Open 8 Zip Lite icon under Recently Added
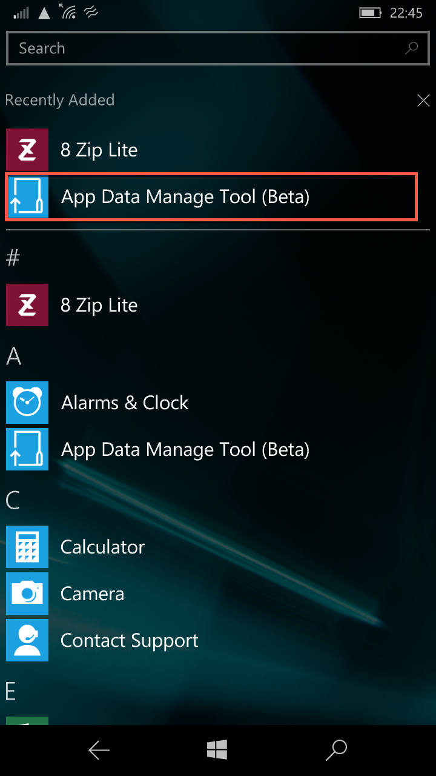The height and width of the screenshot is (776, 436). tap(27, 150)
